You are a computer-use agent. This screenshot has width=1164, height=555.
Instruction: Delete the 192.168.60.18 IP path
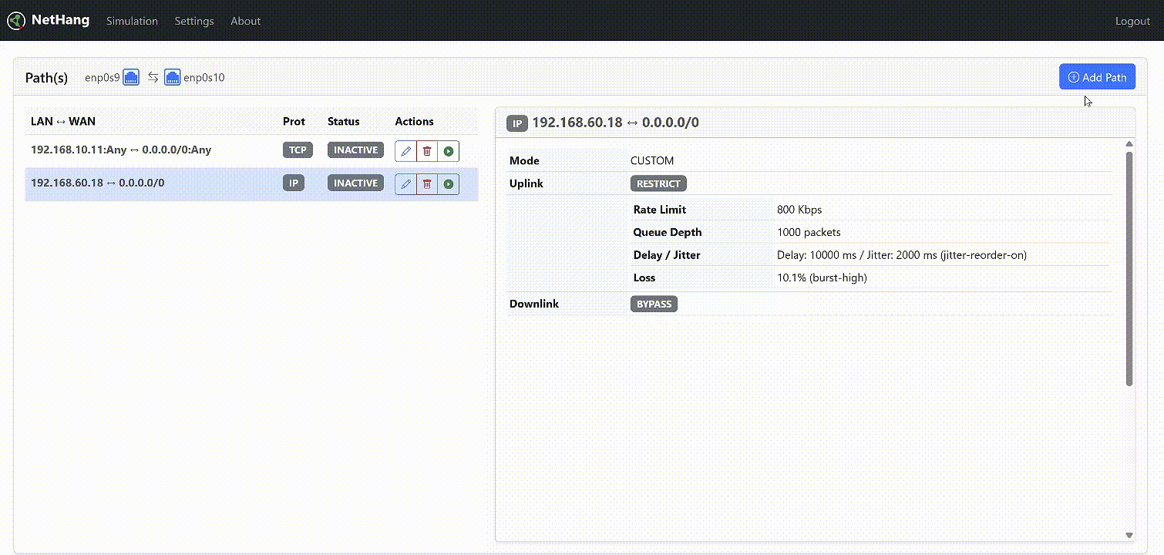click(427, 184)
